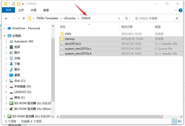
Task: Expand the OneDrive - Personal tree node
Action: [x=4, y=28]
